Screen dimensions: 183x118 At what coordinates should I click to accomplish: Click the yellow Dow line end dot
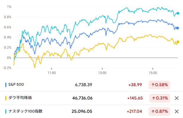[178, 42]
